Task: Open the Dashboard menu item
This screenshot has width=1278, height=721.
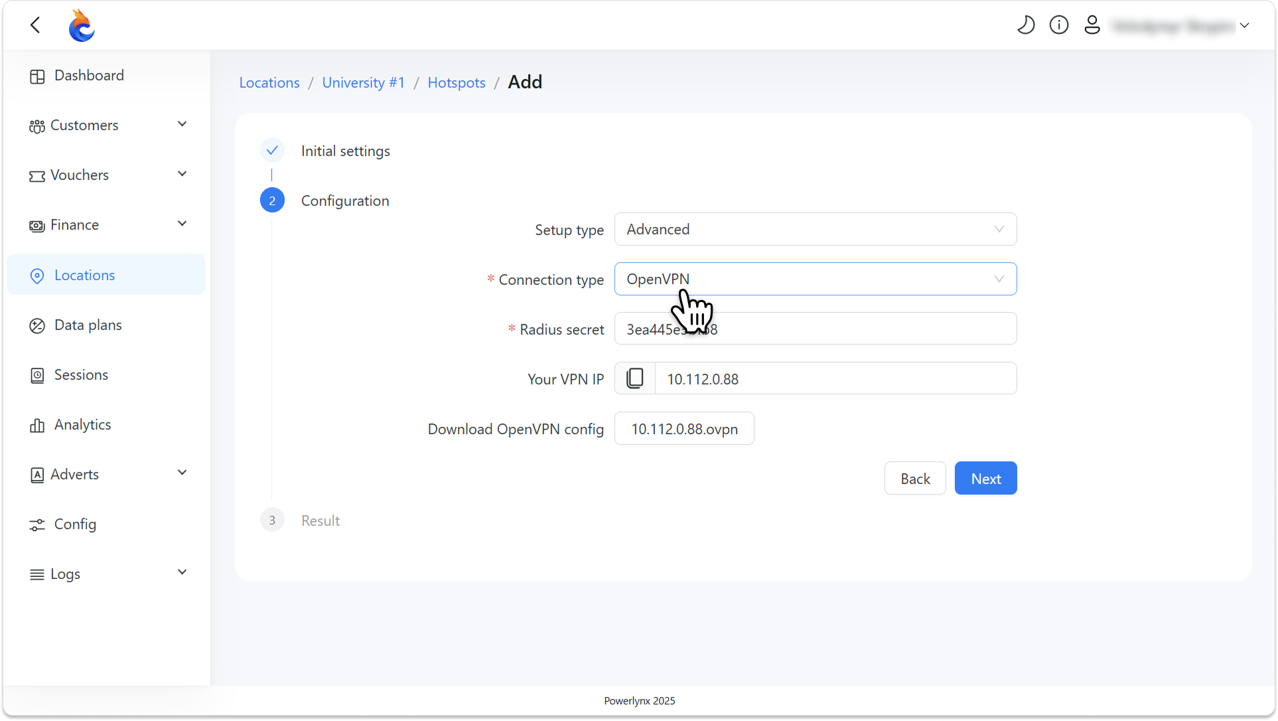Action: (x=106, y=76)
